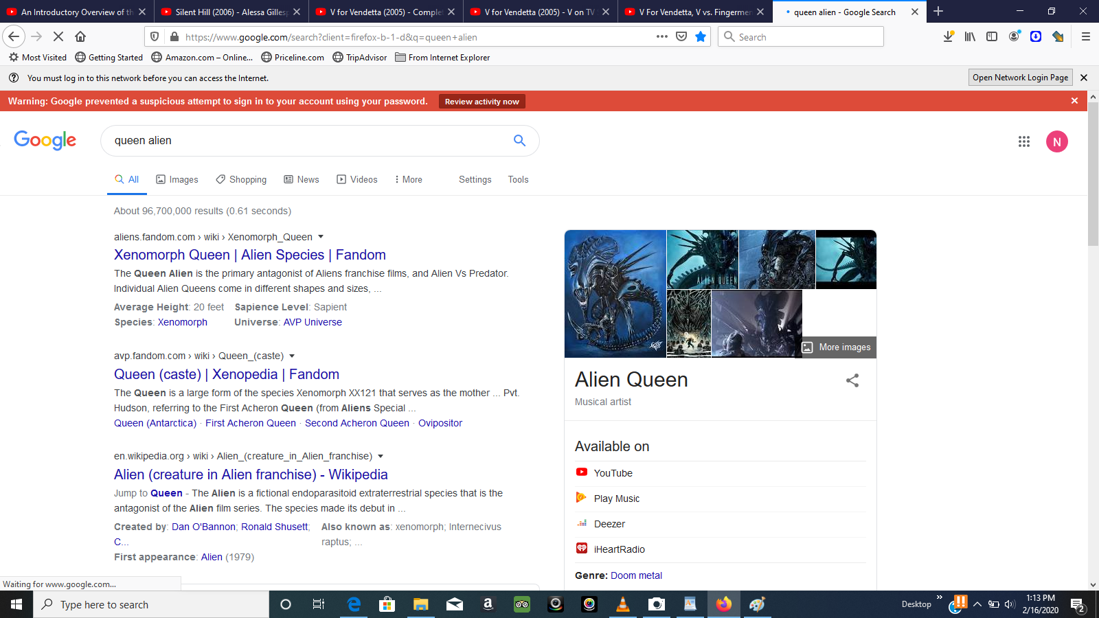This screenshot has height=618, width=1099.
Task: Open the Google apps grid
Action: coord(1024,141)
